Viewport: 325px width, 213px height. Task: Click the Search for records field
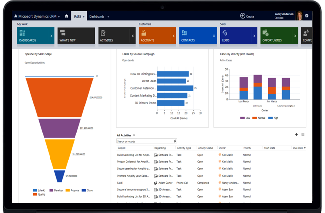(x=145, y=141)
